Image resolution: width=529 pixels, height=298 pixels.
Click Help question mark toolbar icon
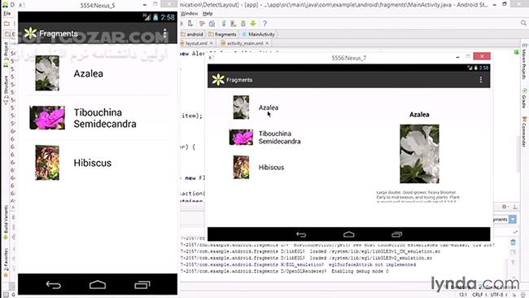coord(264,24)
